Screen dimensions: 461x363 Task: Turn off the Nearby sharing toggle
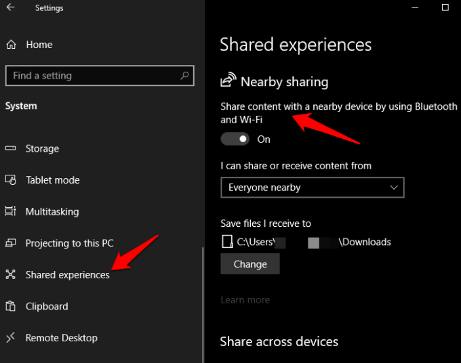[x=235, y=139]
